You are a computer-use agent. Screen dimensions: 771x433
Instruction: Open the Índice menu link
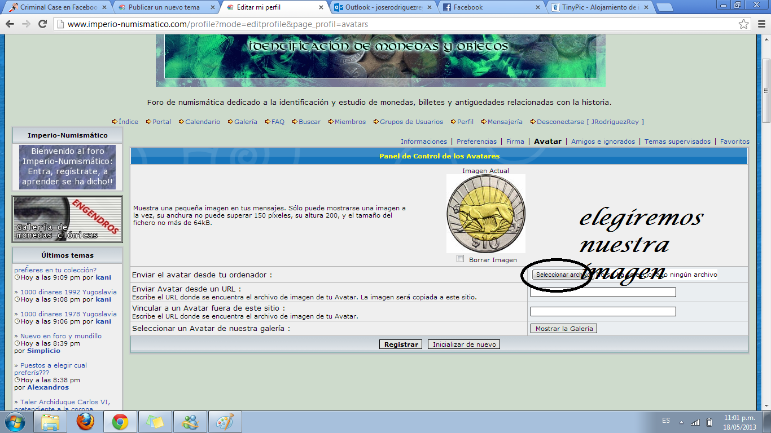(x=128, y=122)
